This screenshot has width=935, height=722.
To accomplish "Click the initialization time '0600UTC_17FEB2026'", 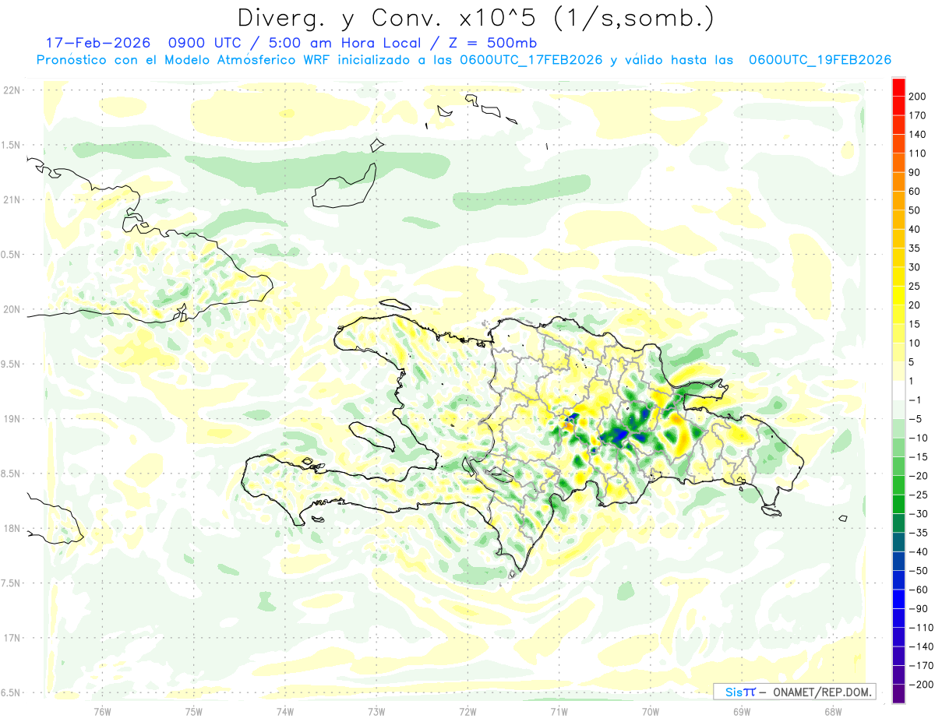I will (531, 60).
